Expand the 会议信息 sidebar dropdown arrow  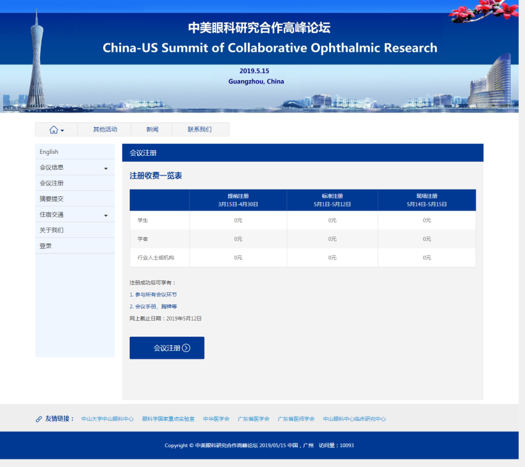click(106, 169)
